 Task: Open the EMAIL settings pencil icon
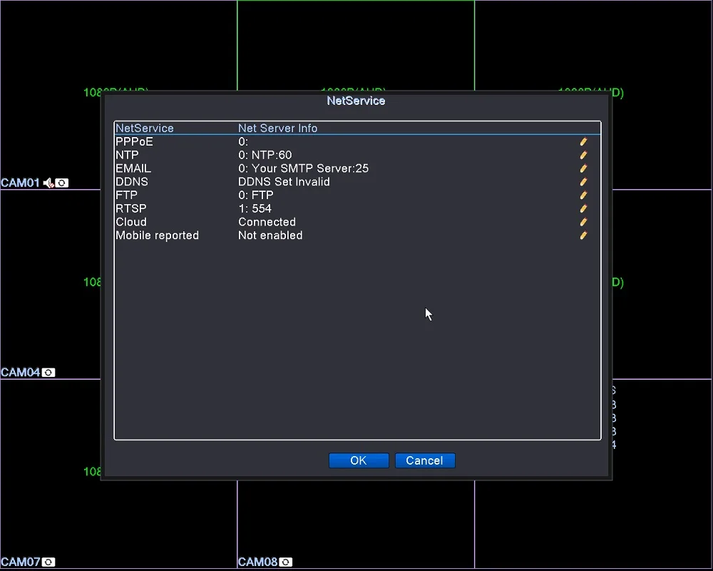(x=583, y=168)
